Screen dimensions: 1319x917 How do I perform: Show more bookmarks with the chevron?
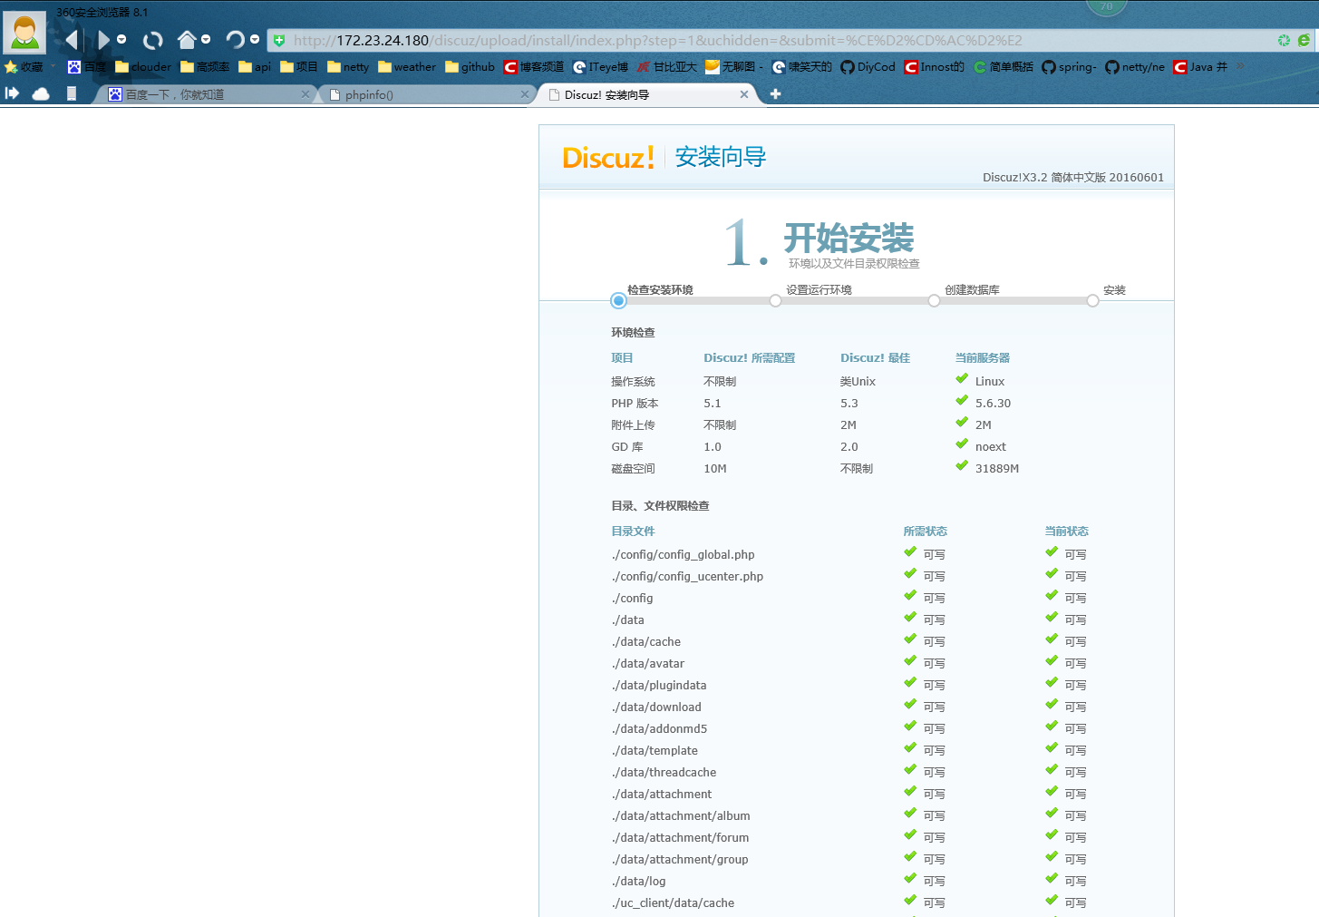click(1240, 66)
